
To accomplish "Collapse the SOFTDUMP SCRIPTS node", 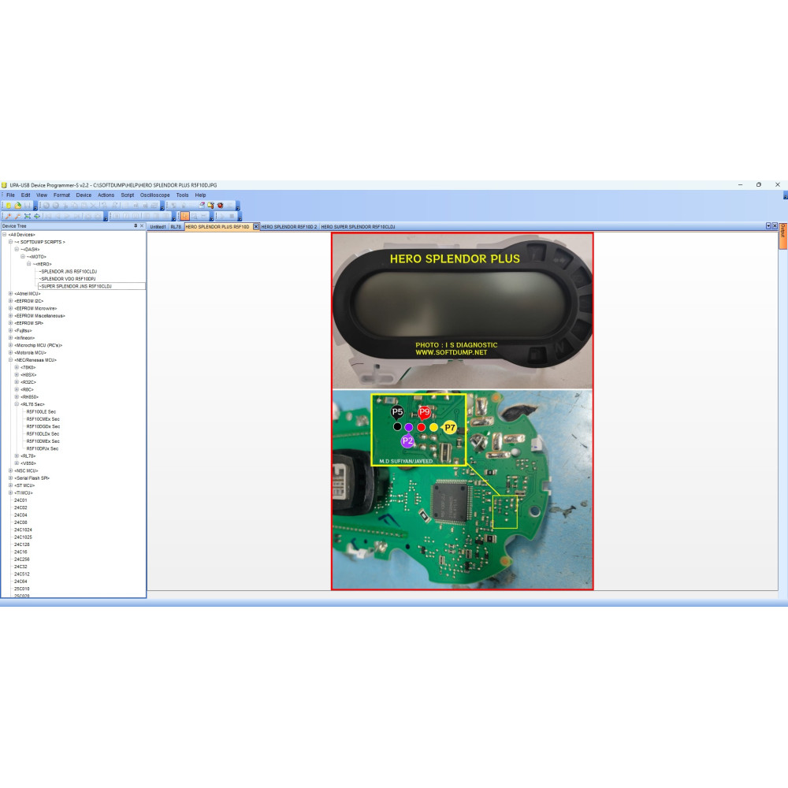I will coord(10,242).
